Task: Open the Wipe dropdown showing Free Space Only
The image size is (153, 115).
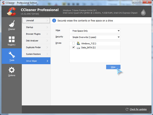Action: point(95,31)
